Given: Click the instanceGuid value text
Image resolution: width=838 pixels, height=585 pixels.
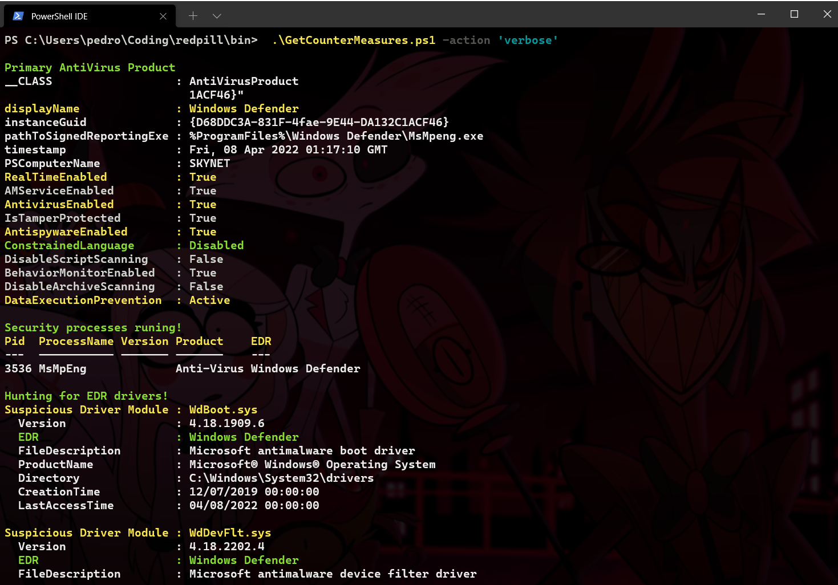Looking at the screenshot, I should (319, 123).
